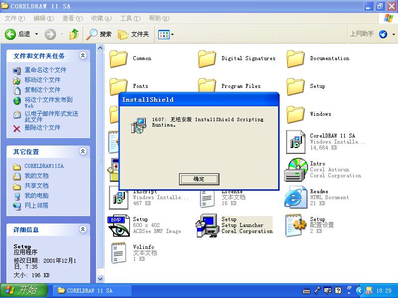Open the 文件 menu
This screenshot has width=398, height=298.
pyautogui.click(x=15, y=18)
